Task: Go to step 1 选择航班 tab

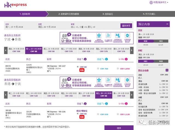Action: coord(25,14)
